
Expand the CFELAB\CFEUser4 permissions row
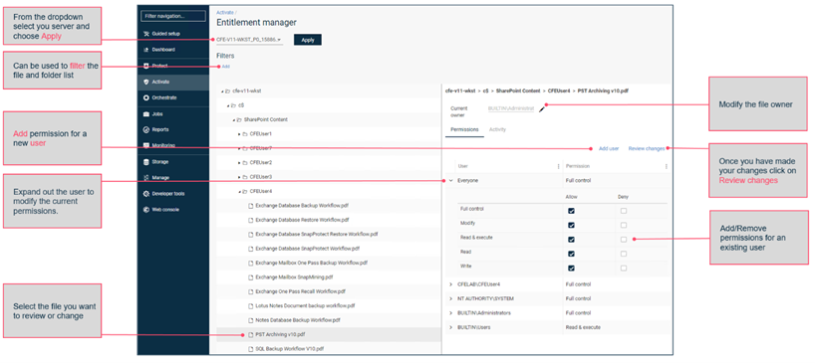(450, 284)
